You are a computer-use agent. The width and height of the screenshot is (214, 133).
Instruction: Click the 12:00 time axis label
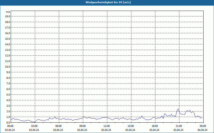tap(106, 126)
